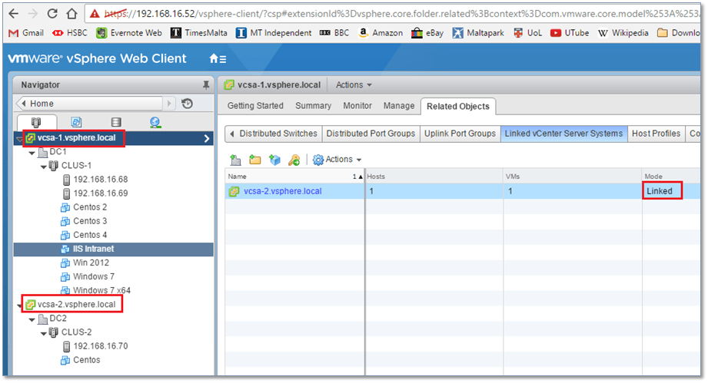This screenshot has height=383, width=708.
Task: Select the Centos VM under CLUS-2
Action: tap(86, 360)
